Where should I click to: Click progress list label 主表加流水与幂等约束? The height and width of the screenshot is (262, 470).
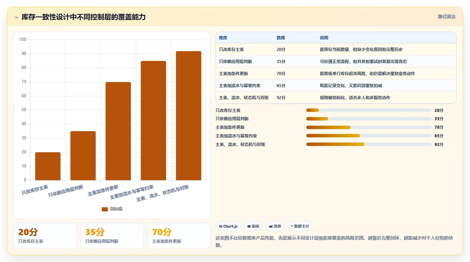(x=236, y=136)
